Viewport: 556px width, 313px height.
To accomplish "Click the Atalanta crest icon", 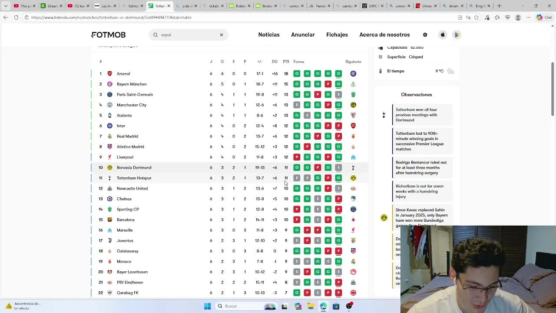I will click(x=109, y=115).
